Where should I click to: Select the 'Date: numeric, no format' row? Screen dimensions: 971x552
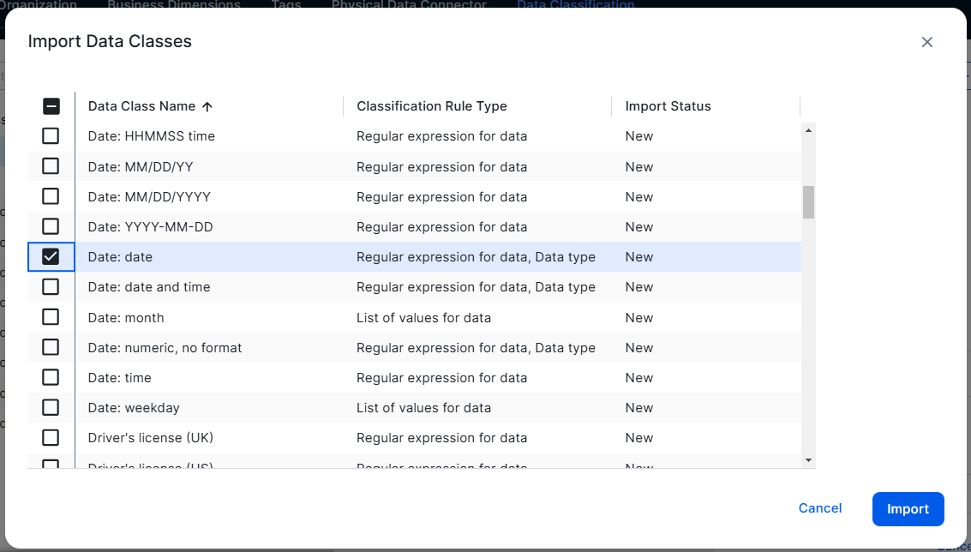(x=165, y=348)
